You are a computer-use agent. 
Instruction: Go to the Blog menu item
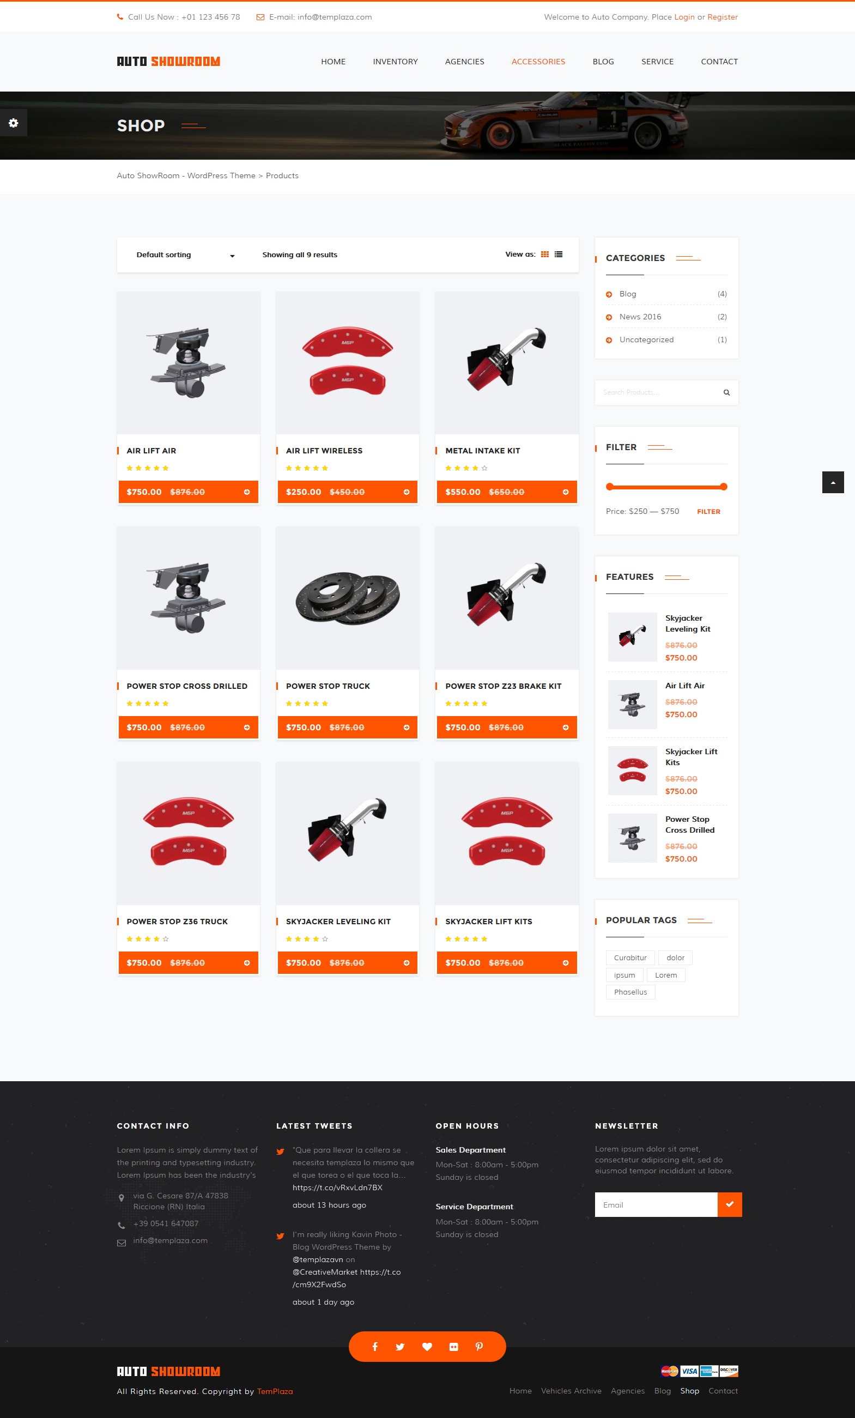tap(603, 62)
